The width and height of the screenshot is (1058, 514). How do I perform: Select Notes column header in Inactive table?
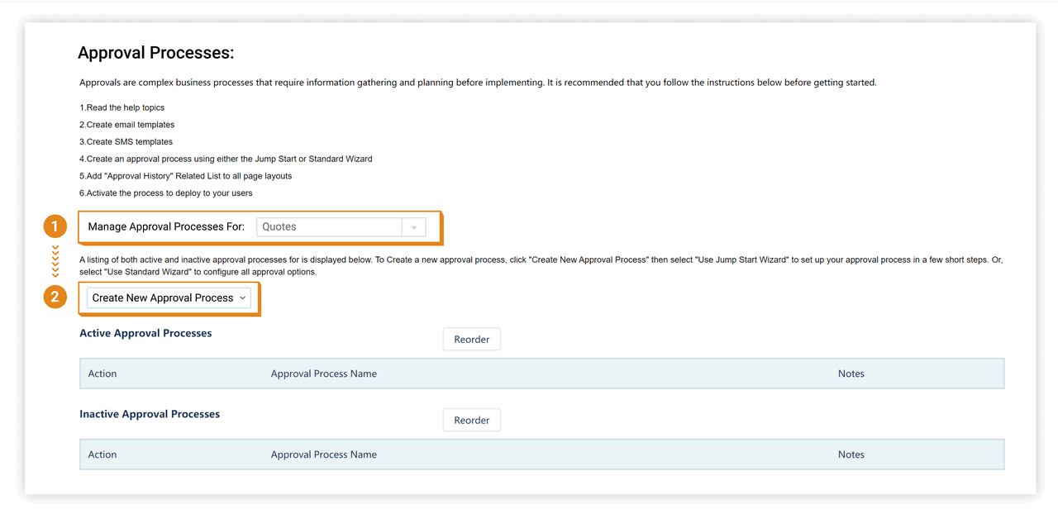point(851,455)
